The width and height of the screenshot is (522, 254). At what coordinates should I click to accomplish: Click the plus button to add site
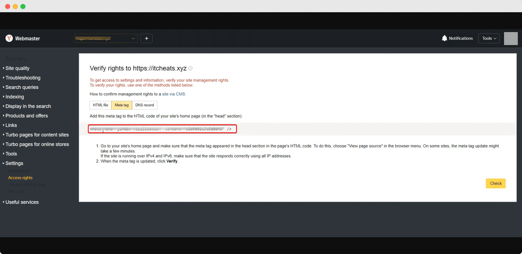click(x=146, y=38)
